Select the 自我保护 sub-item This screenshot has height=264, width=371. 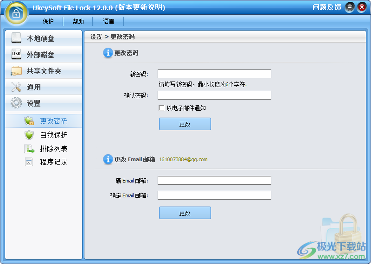54,135
